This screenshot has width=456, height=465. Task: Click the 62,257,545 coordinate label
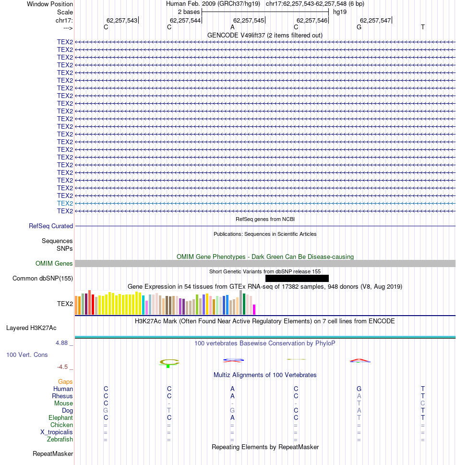tap(249, 21)
